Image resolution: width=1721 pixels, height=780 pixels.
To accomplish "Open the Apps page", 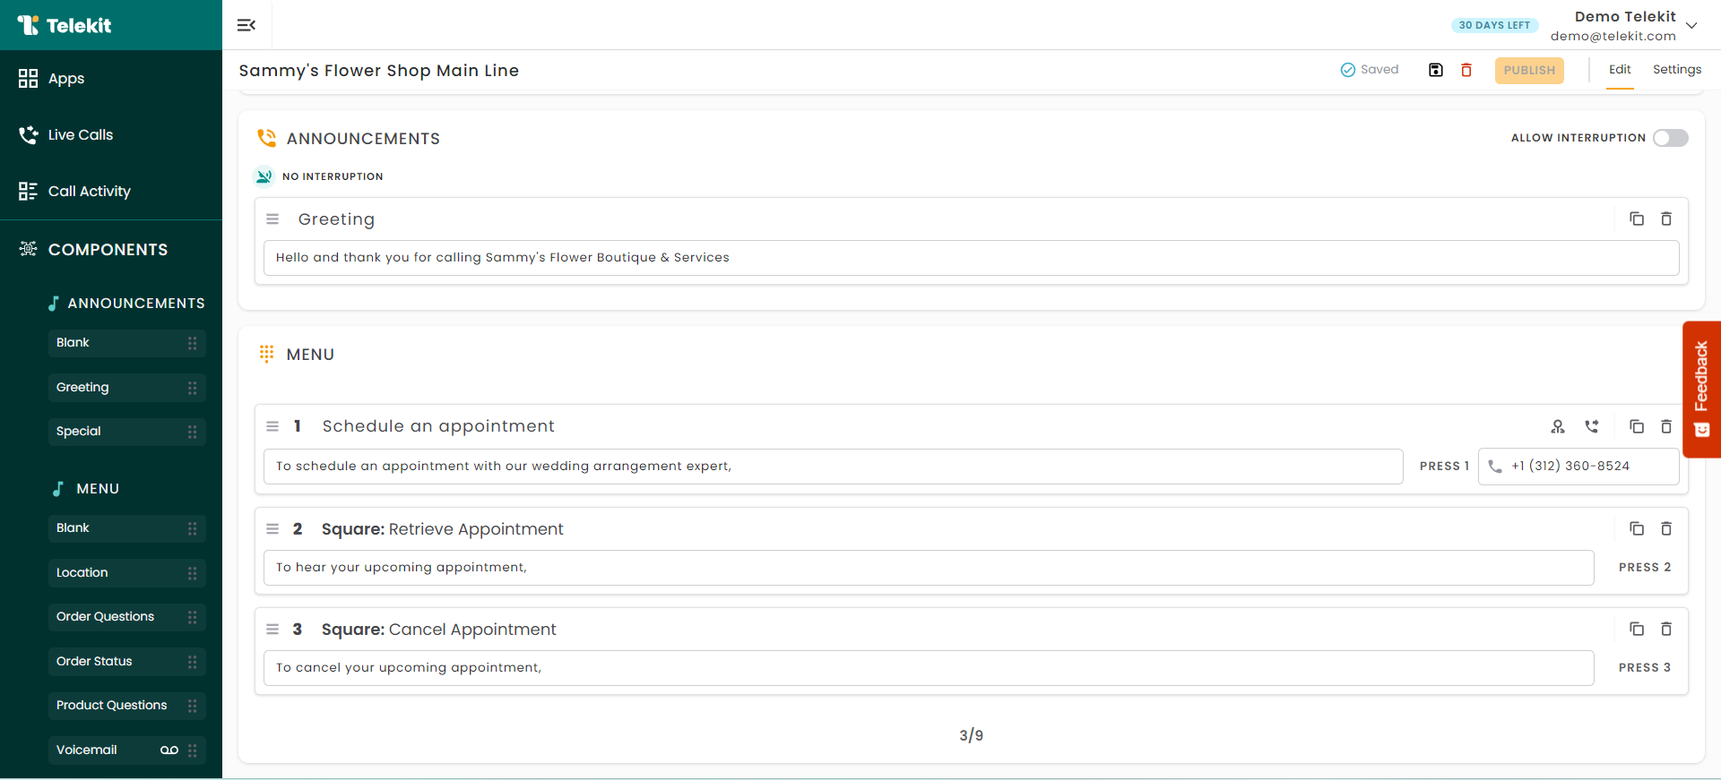I will (x=51, y=79).
